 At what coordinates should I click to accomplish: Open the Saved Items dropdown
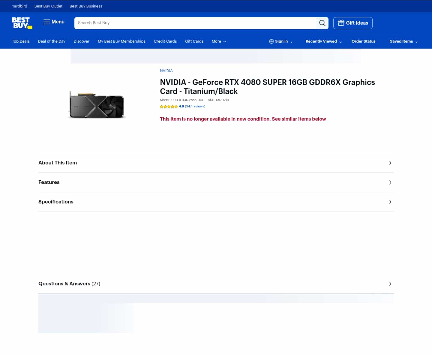pos(403,41)
